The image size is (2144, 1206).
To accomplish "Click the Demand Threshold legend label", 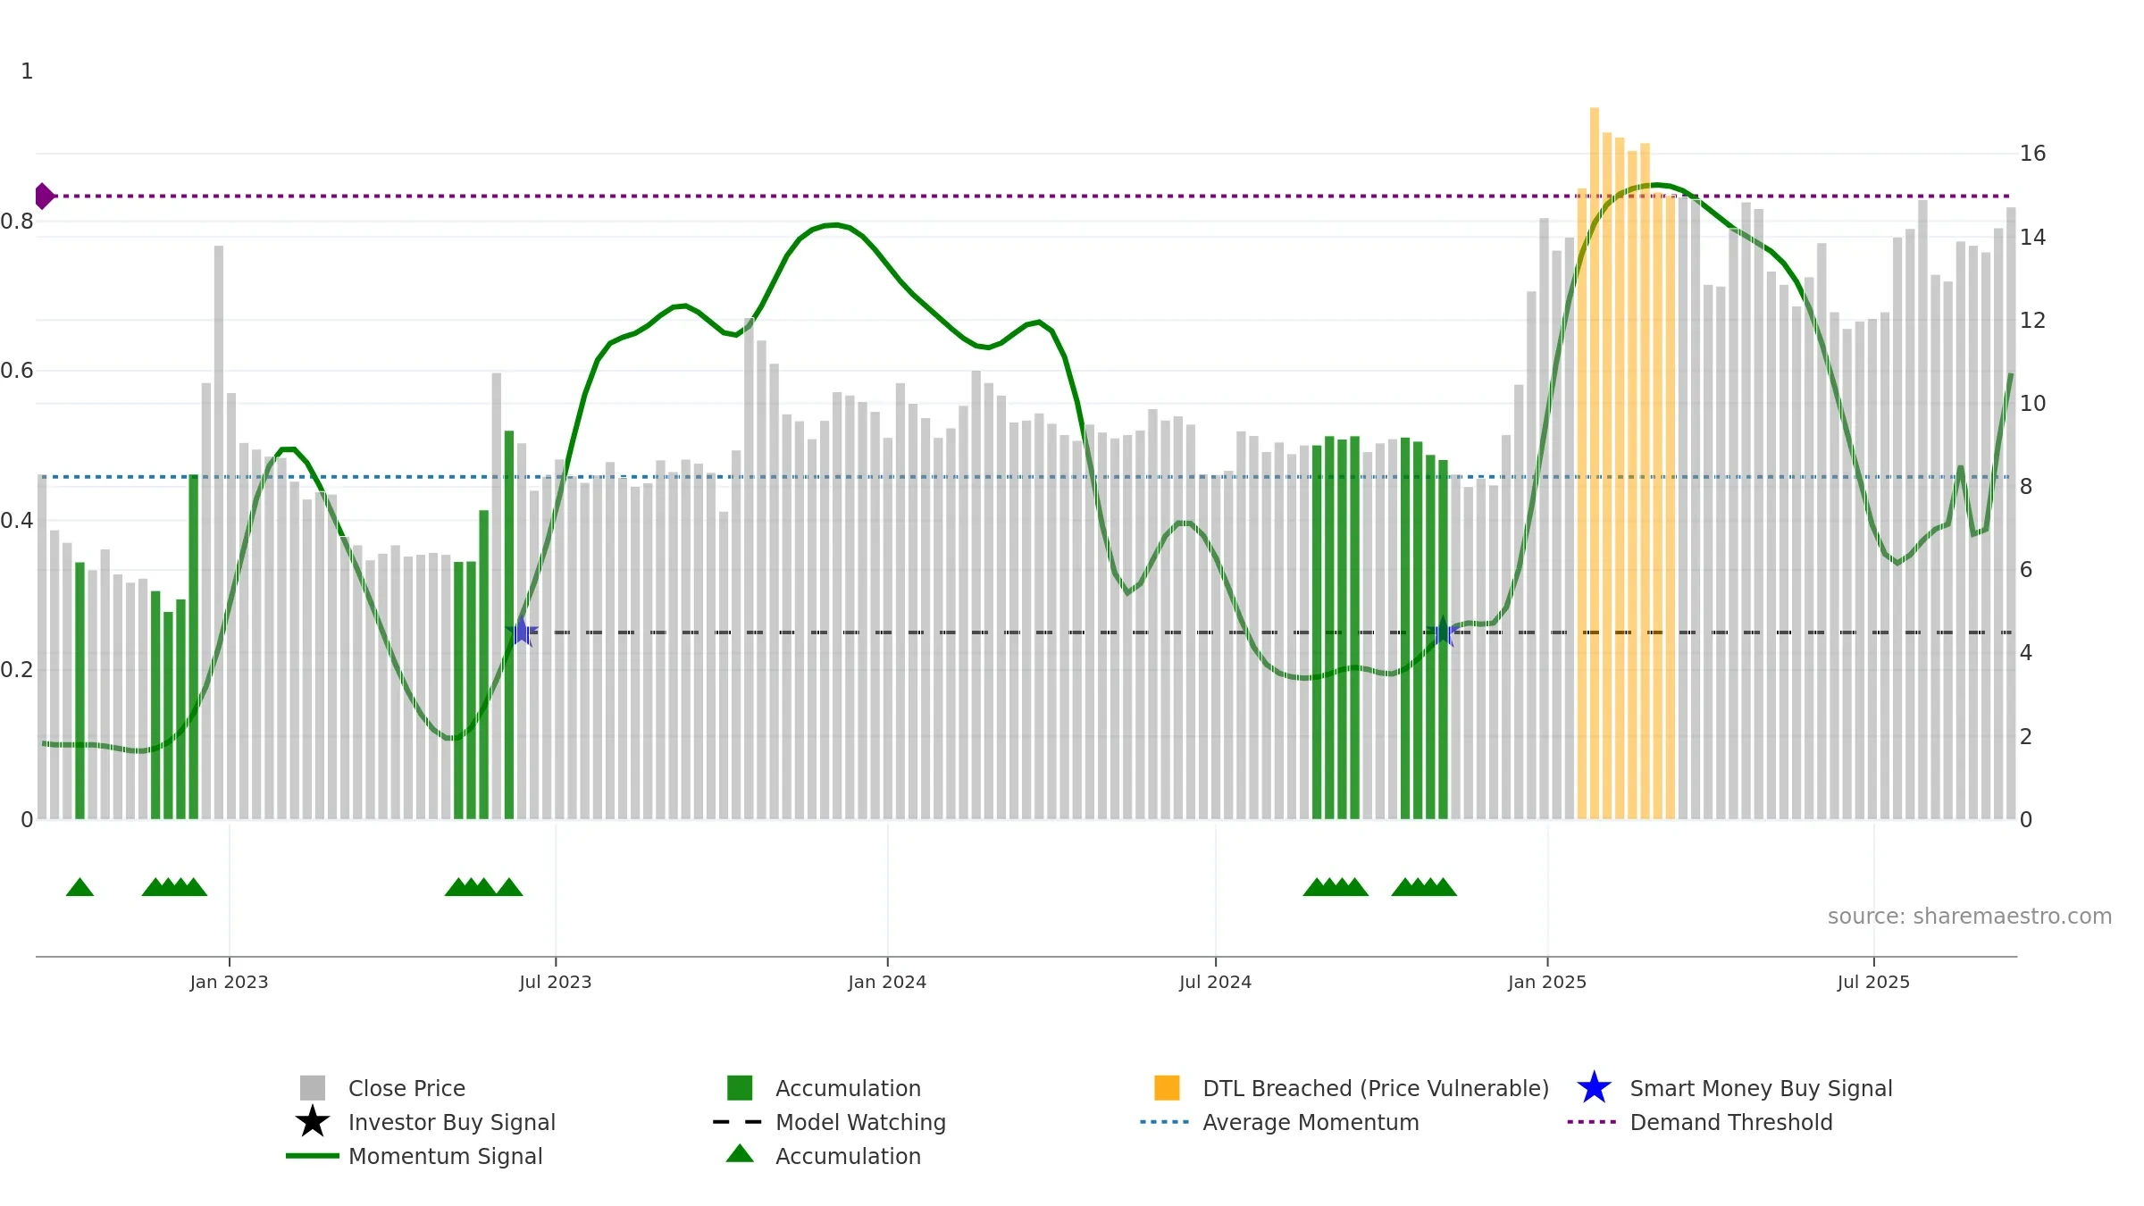I will [1731, 1122].
